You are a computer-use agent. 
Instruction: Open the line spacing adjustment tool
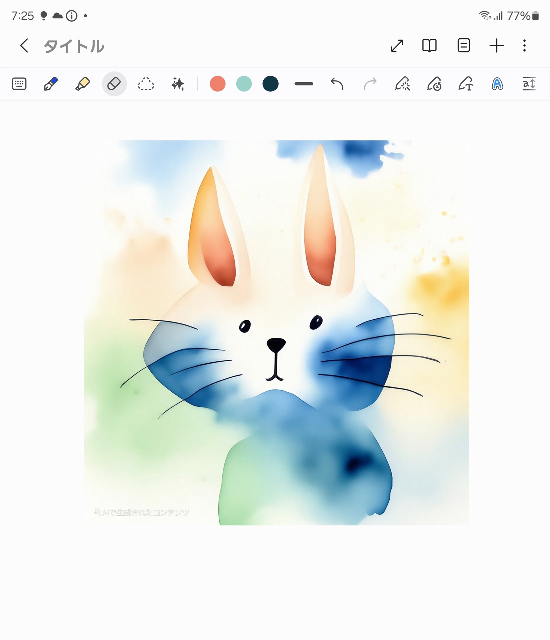coord(529,84)
